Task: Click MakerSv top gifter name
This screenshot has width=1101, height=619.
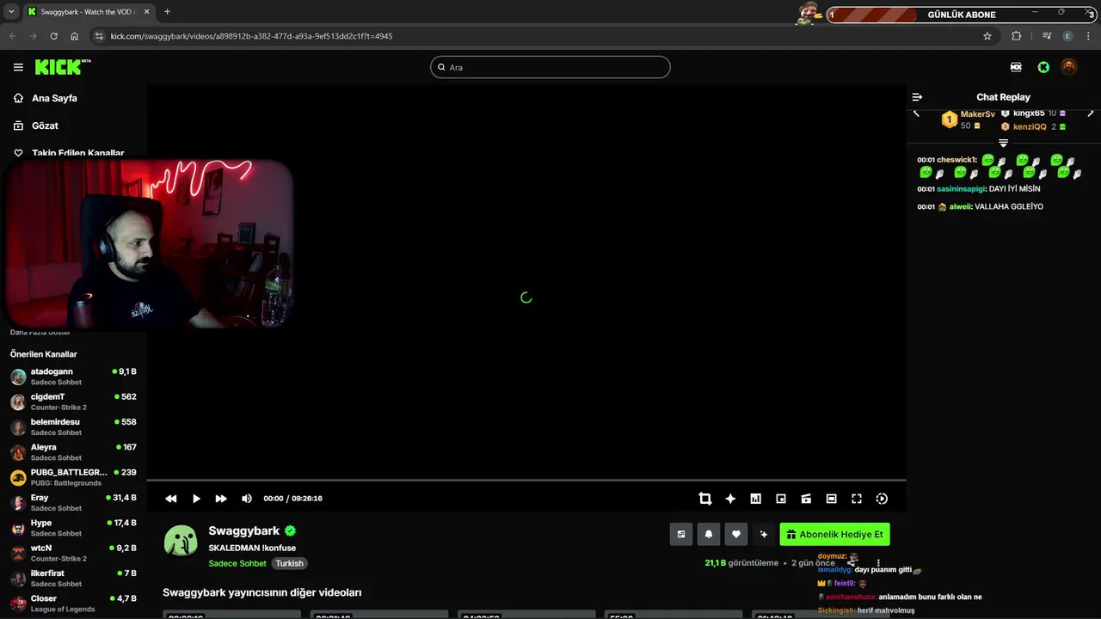Action: [x=977, y=114]
